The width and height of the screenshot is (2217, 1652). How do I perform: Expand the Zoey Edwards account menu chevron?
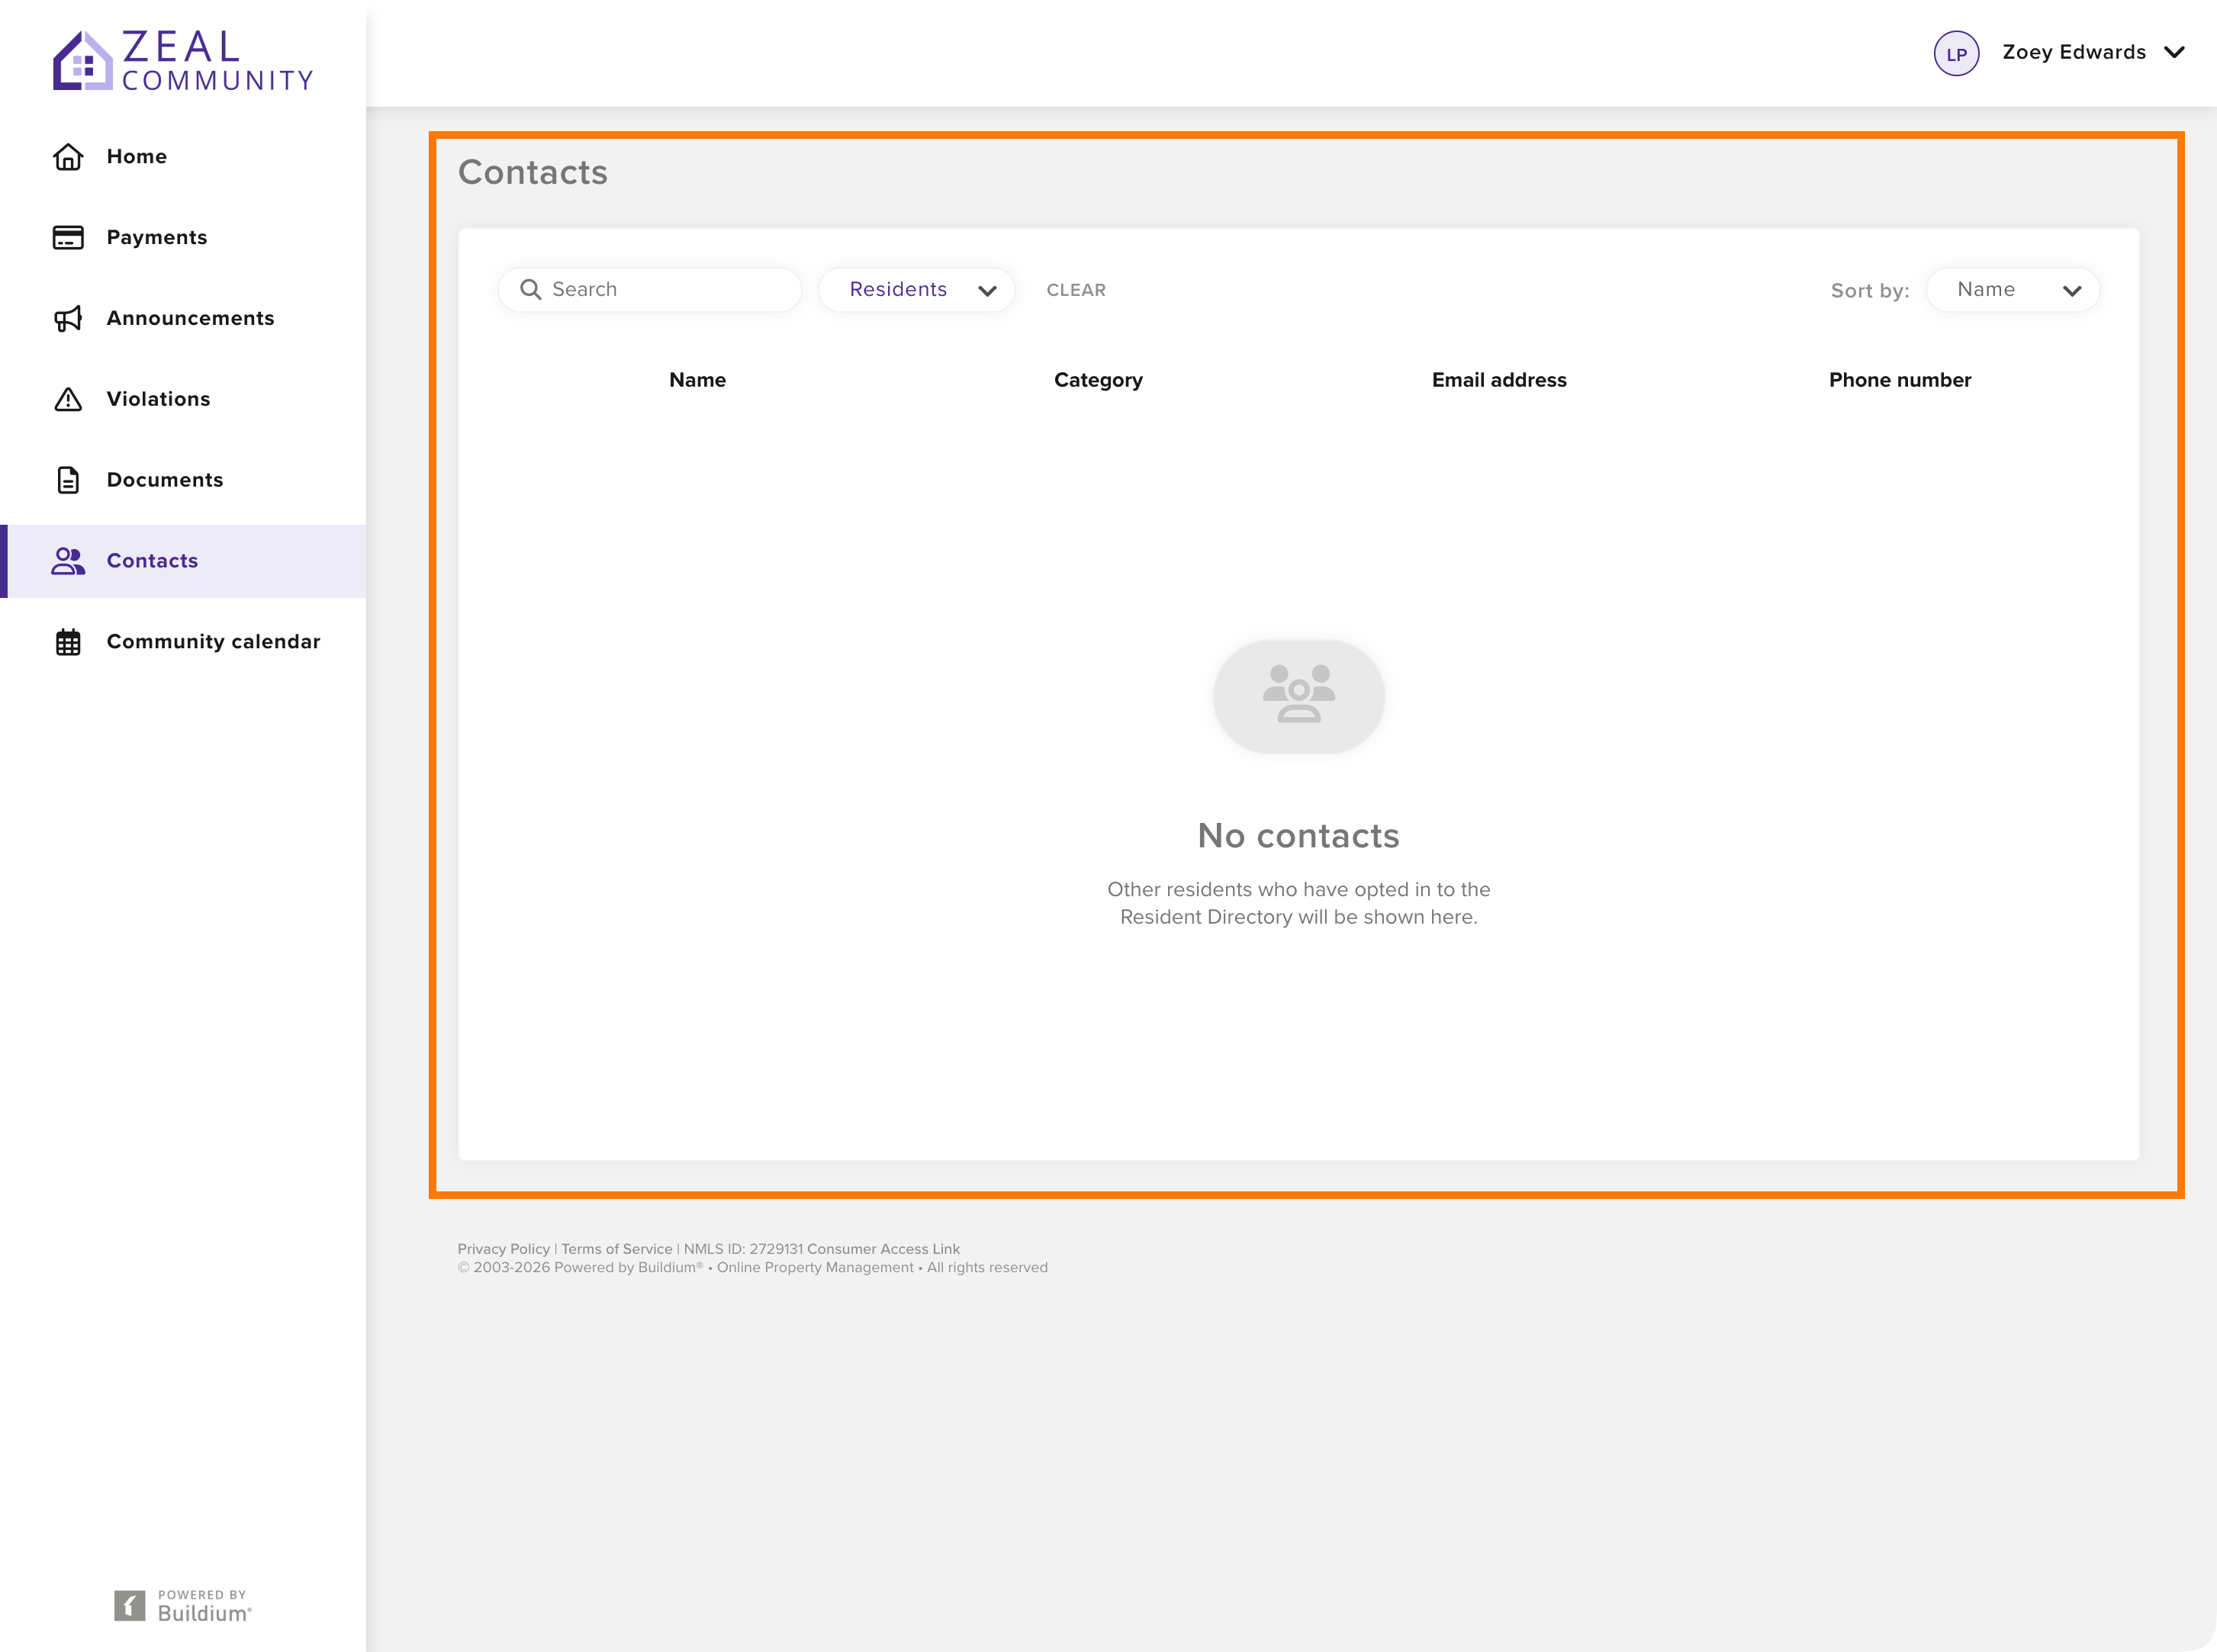click(x=2174, y=52)
